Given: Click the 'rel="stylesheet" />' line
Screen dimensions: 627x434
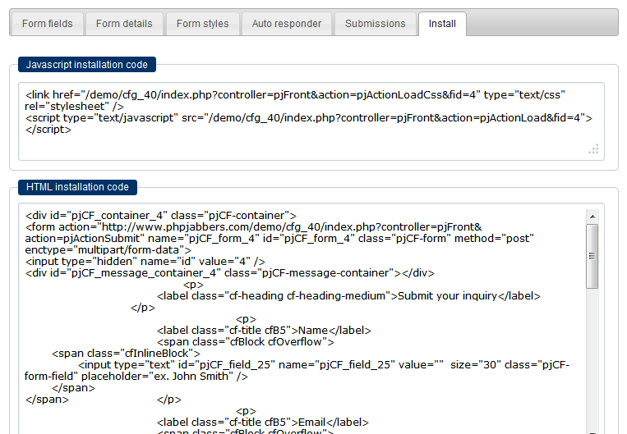Looking at the screenshot, I should coord(75,107).
